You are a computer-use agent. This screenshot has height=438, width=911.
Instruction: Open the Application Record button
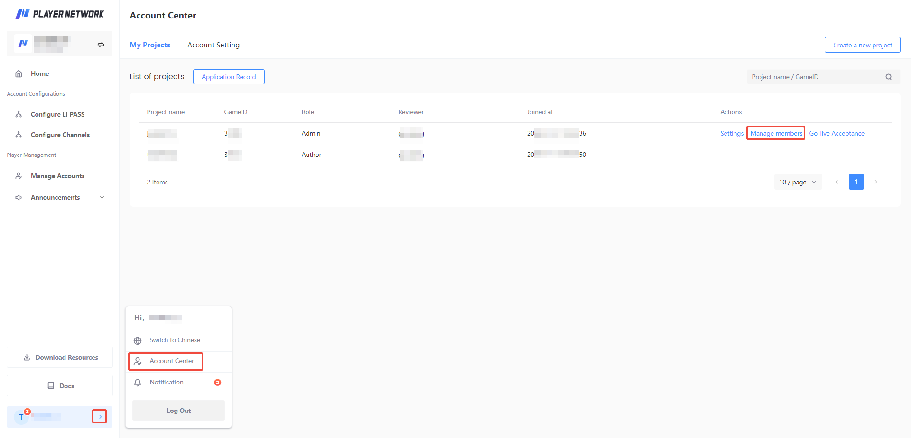[229, 77]
